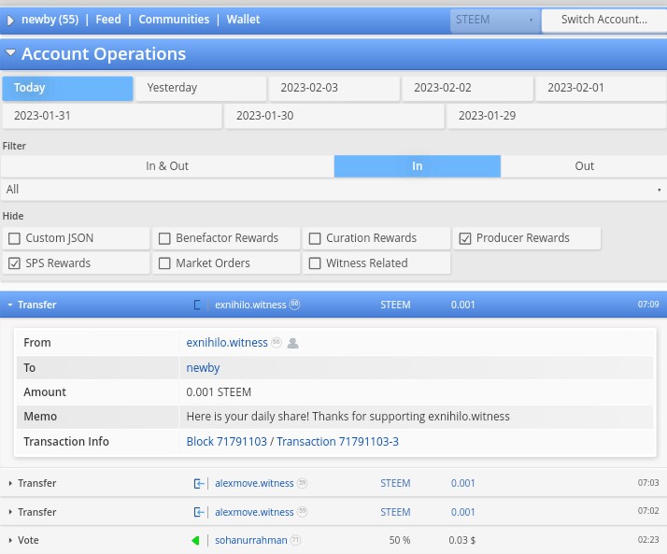Open the newby link in the To row

pyautogui.click(x=203, y=368)
